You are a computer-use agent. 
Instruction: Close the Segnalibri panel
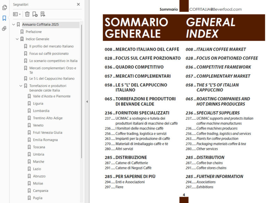pyautogui.click(x=79, y=4)
